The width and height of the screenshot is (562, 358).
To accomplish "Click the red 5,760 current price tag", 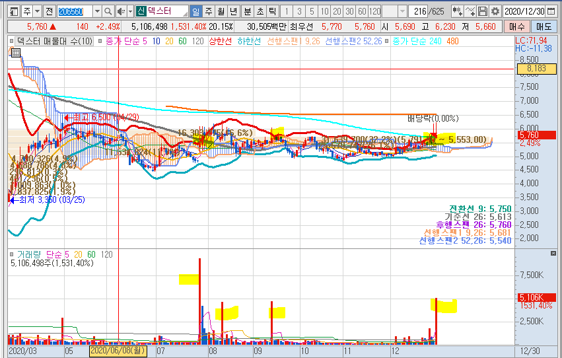I will [x=536, y=135].
